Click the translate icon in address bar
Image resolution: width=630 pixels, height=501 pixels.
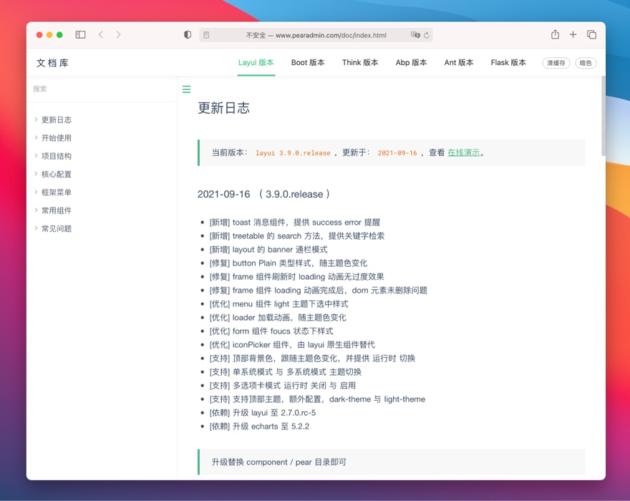click(414, 34)
